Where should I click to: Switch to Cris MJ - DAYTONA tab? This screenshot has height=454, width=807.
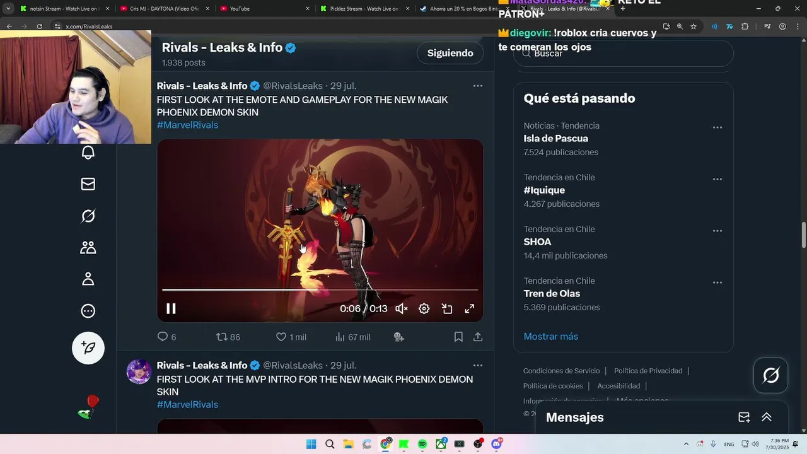[x=164, y=9]
